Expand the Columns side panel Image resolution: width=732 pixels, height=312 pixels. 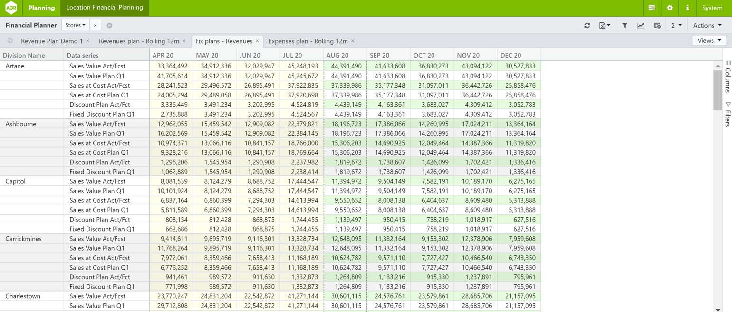click(728, 76)
